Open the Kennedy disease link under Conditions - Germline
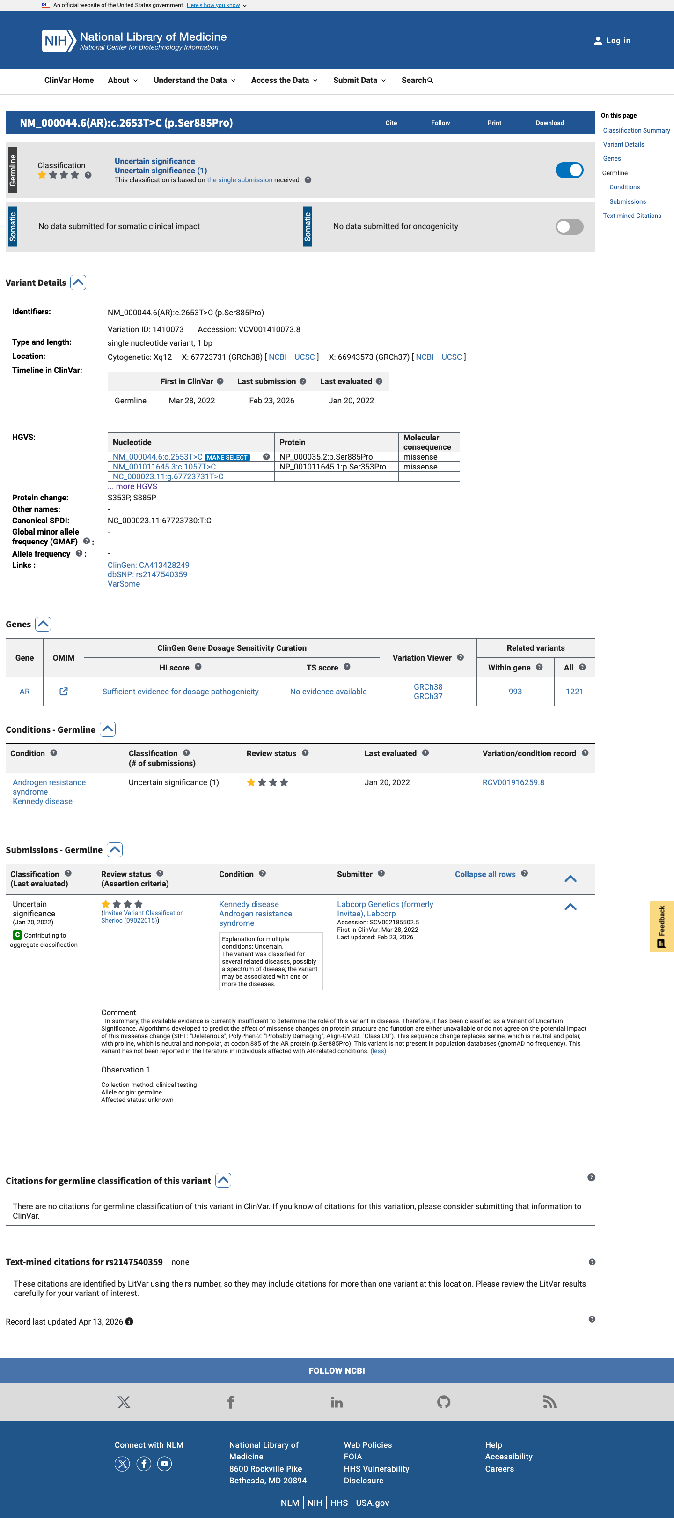 tap(43, 802)
